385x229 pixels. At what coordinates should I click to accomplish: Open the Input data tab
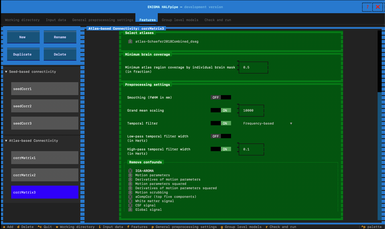pos(56,20)
